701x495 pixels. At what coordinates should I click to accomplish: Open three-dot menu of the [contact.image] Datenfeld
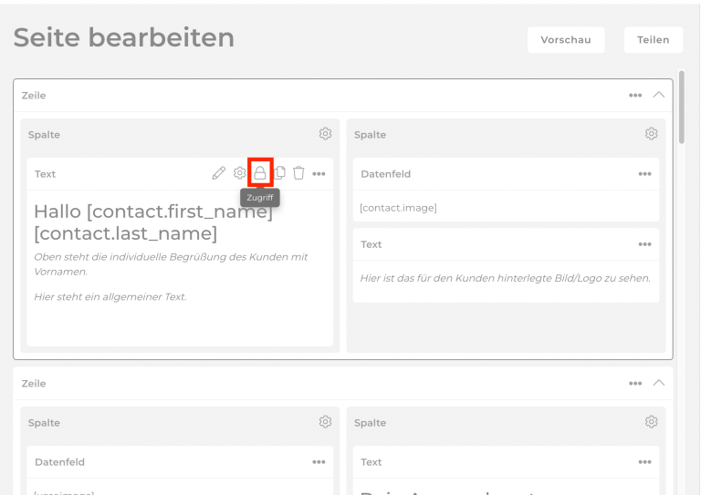(x=644, y=174)
